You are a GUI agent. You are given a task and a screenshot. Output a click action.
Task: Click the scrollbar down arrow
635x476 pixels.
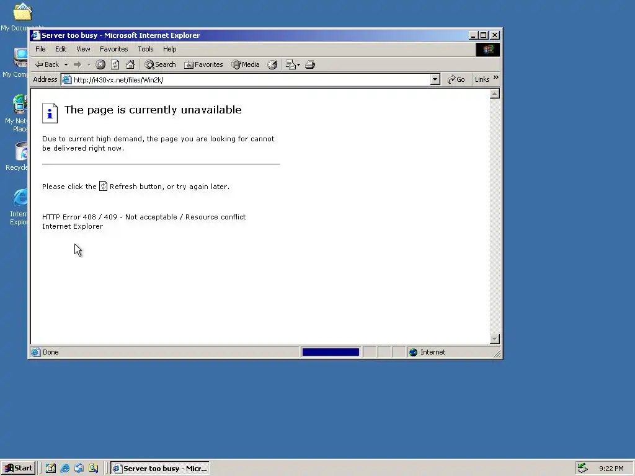pos(494,339)
